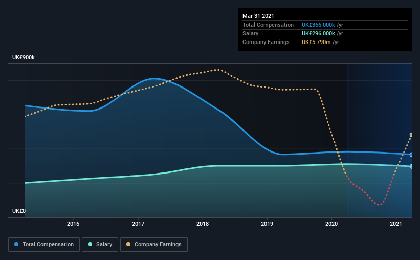This screenshot has width=420, height=260.
Task: Toggle the Salary legend button
Action: [x=100, y=245]
